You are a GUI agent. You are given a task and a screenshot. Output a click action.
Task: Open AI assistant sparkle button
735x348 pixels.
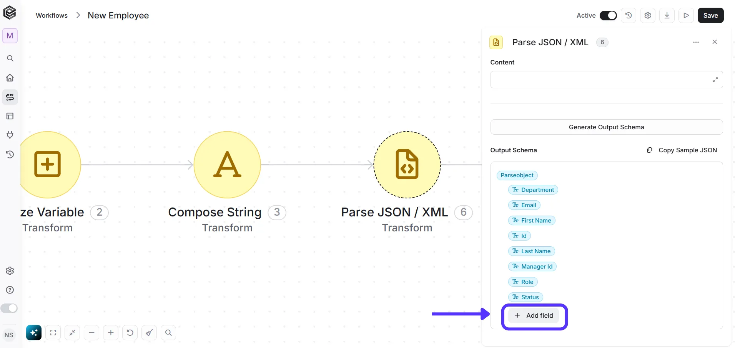(34, 333)
